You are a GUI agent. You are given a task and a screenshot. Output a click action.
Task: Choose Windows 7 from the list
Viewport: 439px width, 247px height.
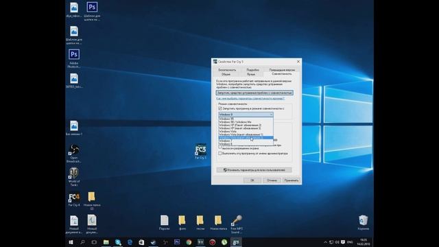(246, 141)
